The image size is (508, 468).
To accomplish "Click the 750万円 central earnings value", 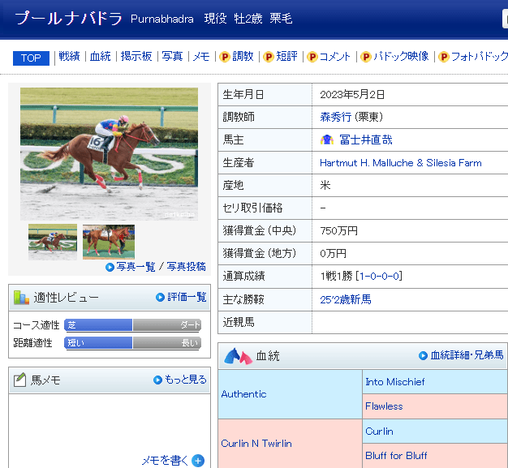I will click(338, 231).
